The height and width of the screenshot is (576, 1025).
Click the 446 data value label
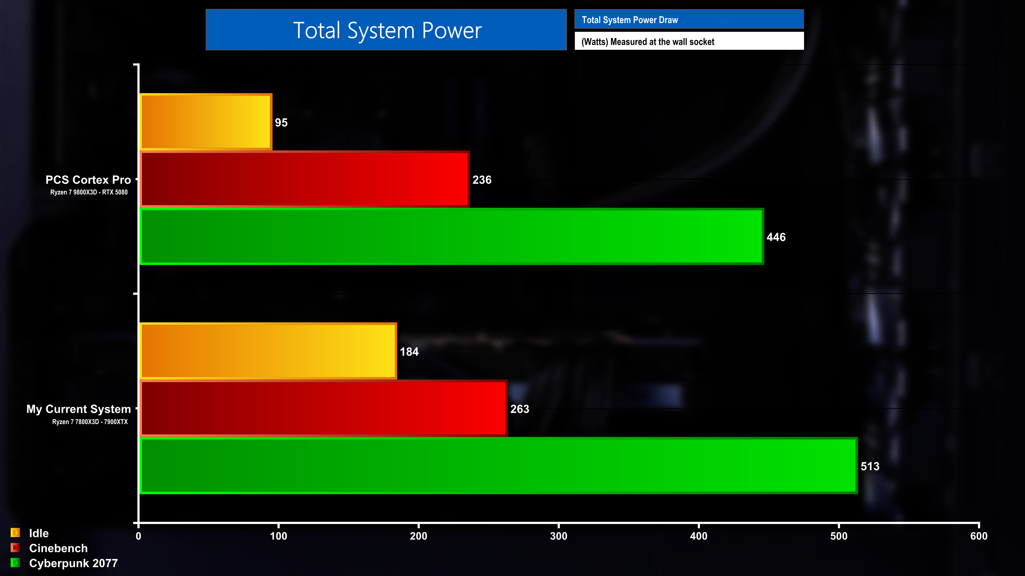point(775,237)
